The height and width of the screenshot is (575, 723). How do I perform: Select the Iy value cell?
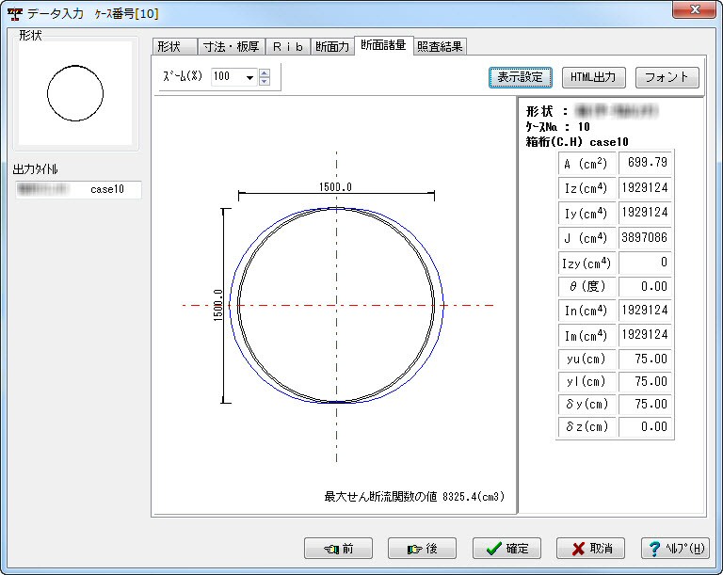tap(645, 213)
